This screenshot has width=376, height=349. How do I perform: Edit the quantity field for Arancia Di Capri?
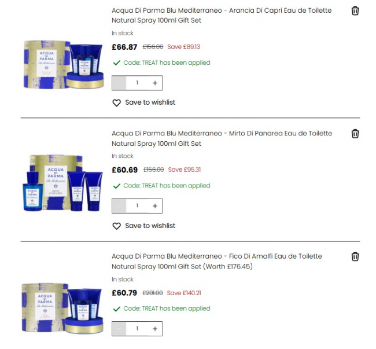(137, 83)
